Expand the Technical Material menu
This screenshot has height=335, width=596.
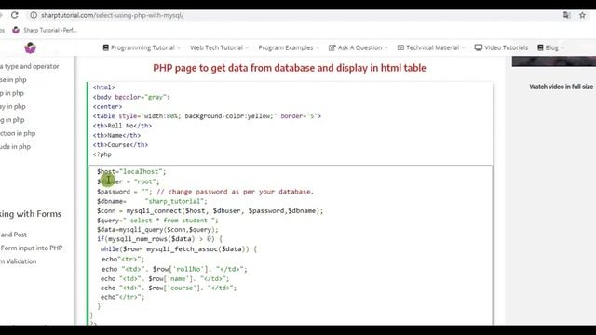tap(431, 47)
